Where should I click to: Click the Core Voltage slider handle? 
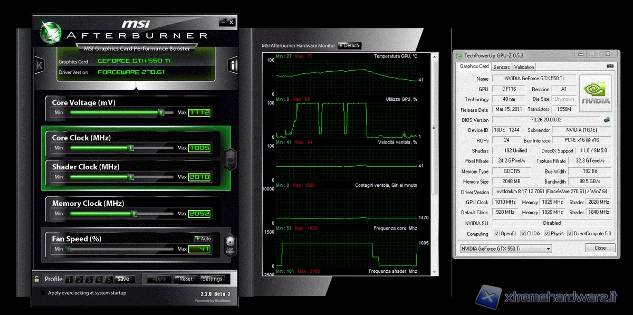[161, 112]
